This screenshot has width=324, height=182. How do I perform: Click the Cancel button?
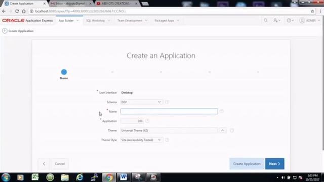click(60, 164)
